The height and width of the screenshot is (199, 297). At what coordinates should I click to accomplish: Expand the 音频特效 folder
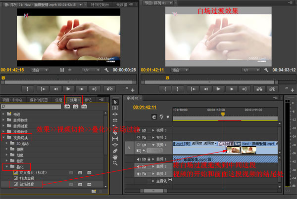[3, 120]
